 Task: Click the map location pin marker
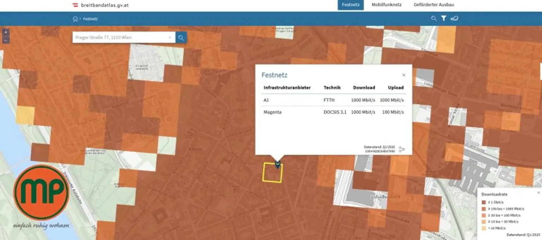277,165
